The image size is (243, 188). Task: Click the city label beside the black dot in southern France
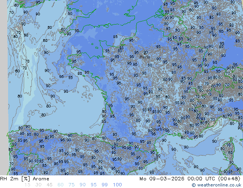point(159,129)
